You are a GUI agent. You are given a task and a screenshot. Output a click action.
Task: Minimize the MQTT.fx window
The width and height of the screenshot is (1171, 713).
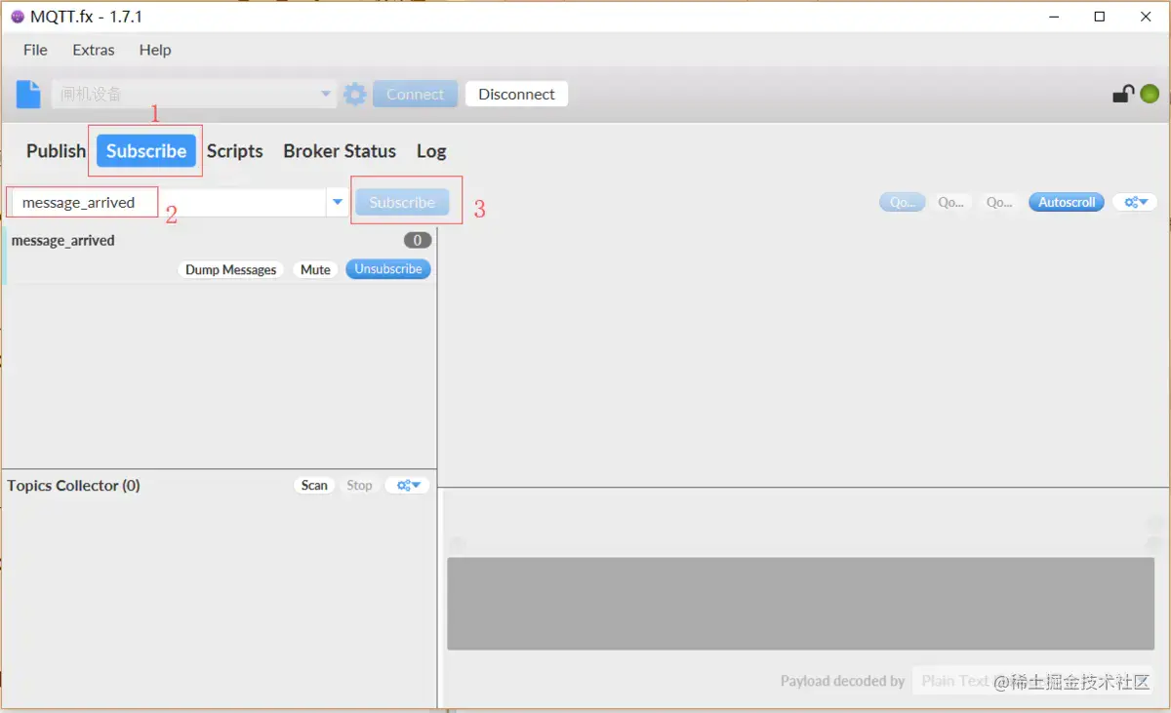[x=1055, y=17]
